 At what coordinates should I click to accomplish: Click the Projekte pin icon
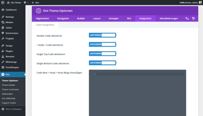tap(3, 38)
